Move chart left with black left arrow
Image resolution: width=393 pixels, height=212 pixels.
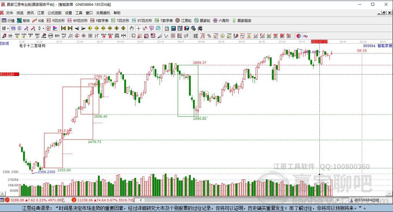point(77,28)
